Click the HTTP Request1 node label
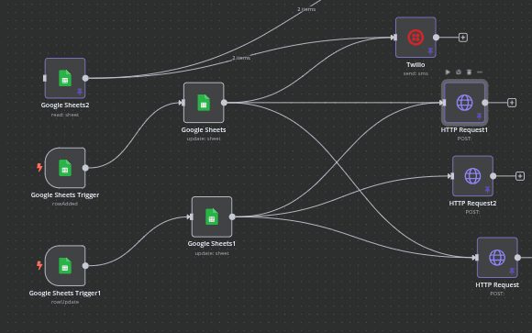This screenshot has height=333, width=532. (464, 129)
